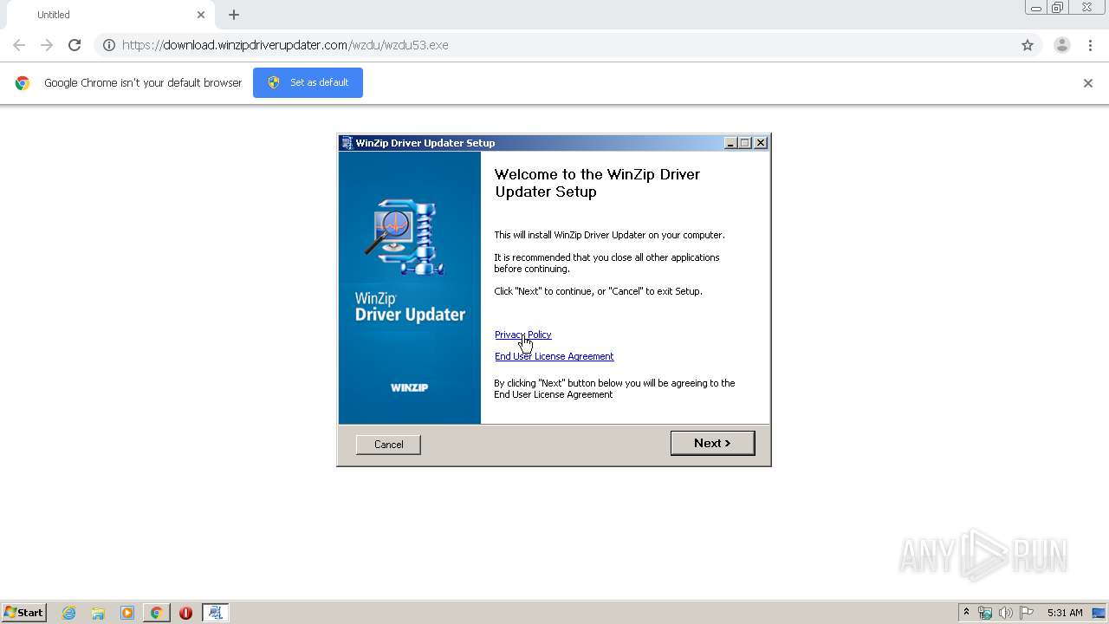Show hidden system tray icons
The width and height of the screenshot is (1109, 624).
point(966,613)
